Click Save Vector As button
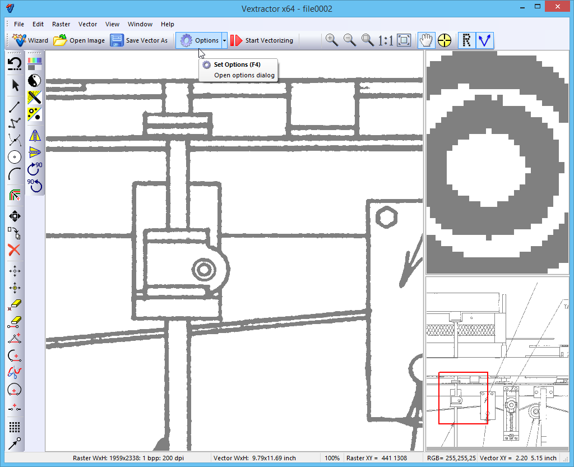Image resolution: width=574 pixels, height=467 pixels. (139, 40)
